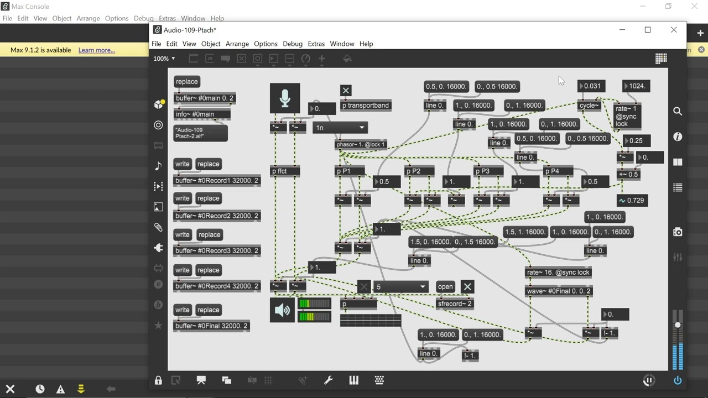Open the Extras menu in Audio-109-Ptach window
The image size is (708, 398).
[x=316, y=44]
